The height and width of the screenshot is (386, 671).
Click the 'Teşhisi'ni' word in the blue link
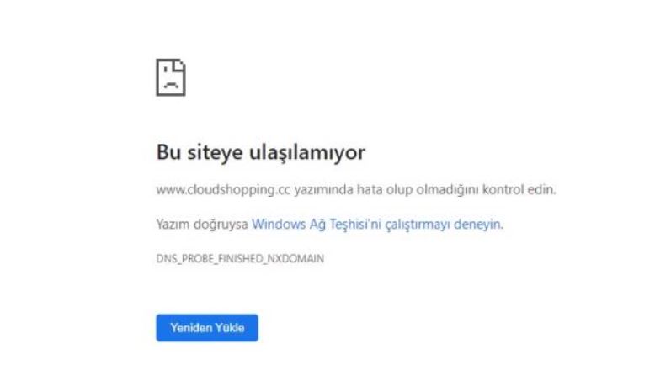[x=355, y=225]
